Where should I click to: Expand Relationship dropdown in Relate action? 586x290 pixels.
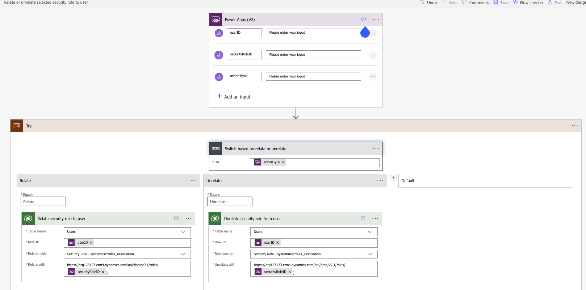(x=183, y=254)
